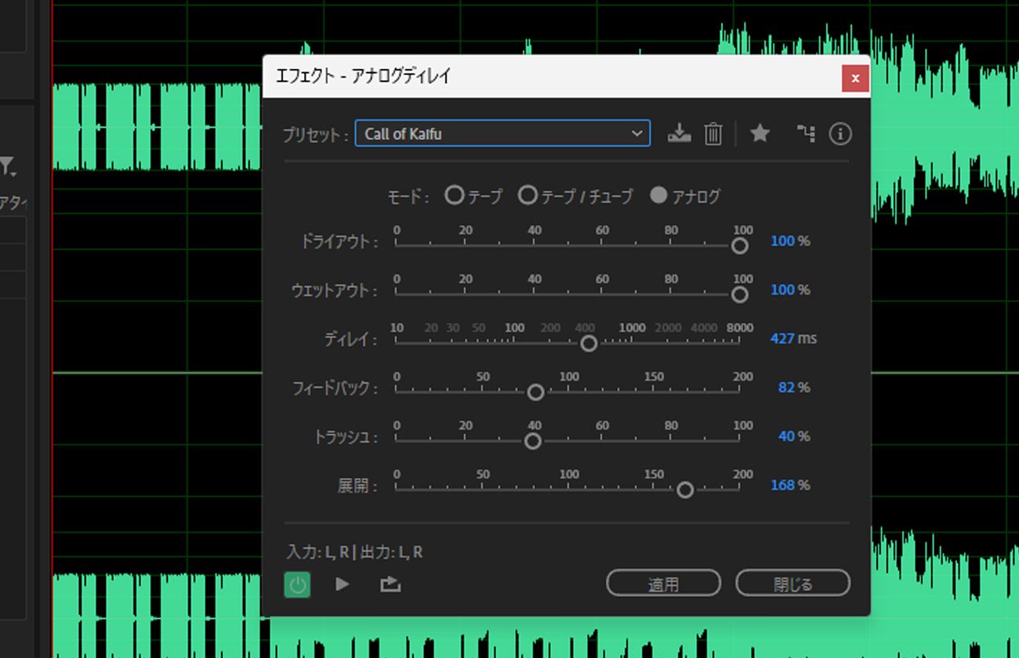
Task: Click the info icon for effect details
Action: coord(839,133)
